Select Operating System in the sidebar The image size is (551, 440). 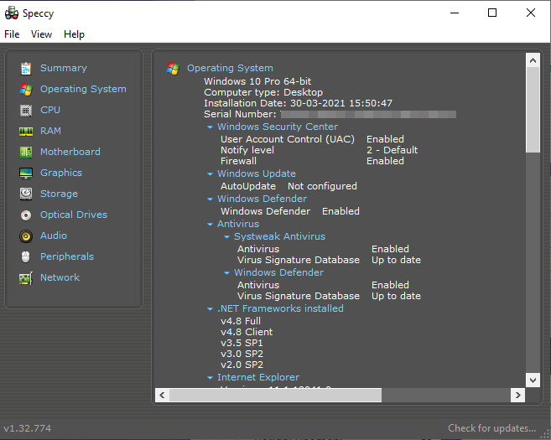point(83,89)
